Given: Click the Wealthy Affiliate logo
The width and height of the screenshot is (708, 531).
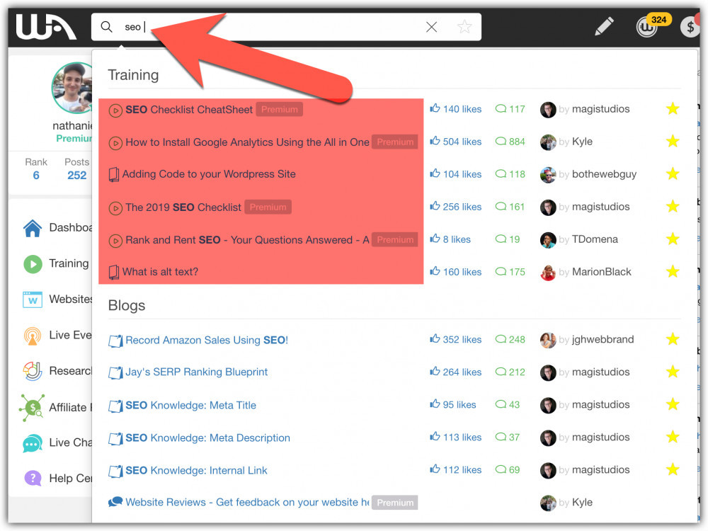Looking at the screenshot, I should coord(46,27).
